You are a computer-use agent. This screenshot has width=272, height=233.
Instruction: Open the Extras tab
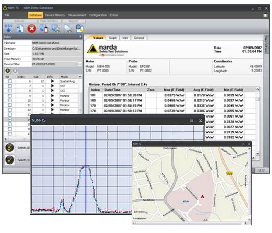click(114, 15)
